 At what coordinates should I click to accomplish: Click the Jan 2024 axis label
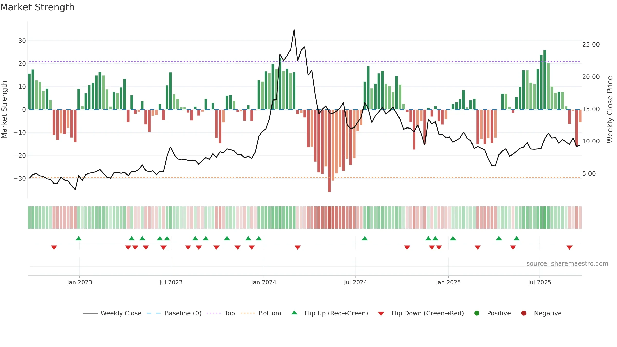click(x=264, y=282)
